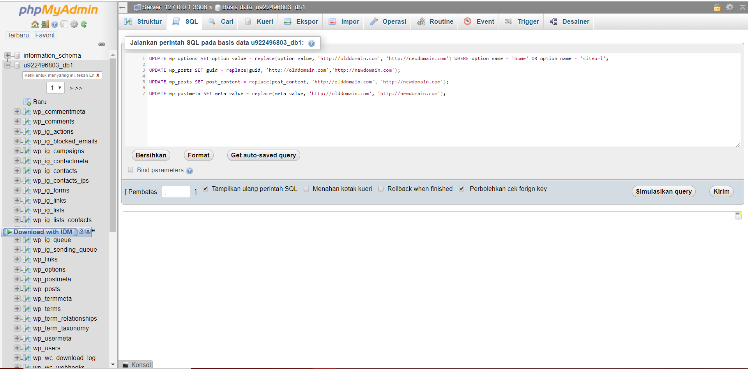Image resolution: width=748 pixels, height=369 pixels.
Task: Click the wp_comments table icon
Action: (x=27, y=121)
